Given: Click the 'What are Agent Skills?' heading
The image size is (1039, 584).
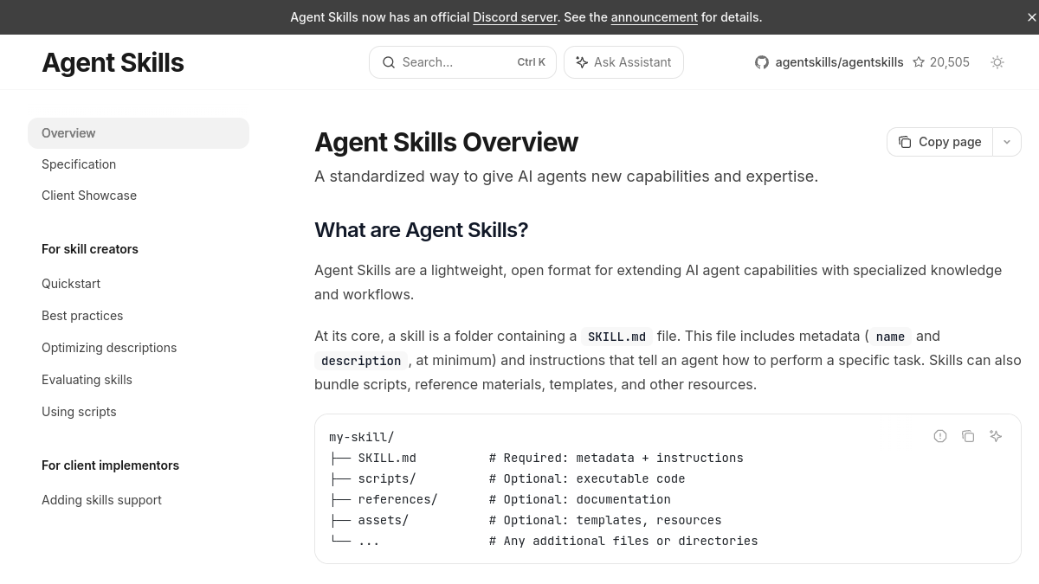Looking at the screenshot, I should tap(421, 230).
